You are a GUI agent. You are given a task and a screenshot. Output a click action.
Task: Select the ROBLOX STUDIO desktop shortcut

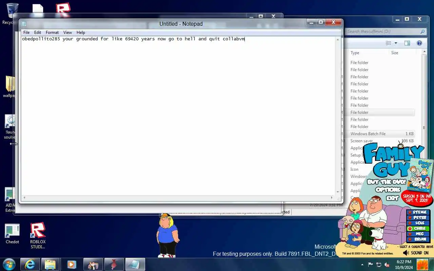[x=38, y=235]
